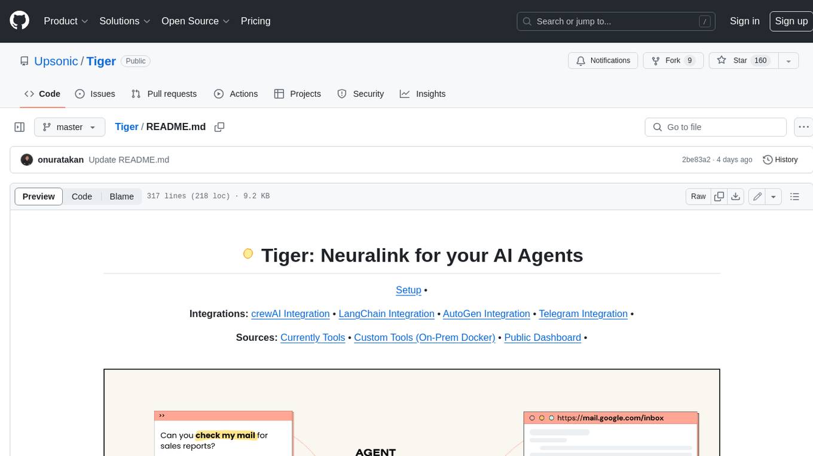
Task: Open AutoGen Integration link
Action: 487,314
